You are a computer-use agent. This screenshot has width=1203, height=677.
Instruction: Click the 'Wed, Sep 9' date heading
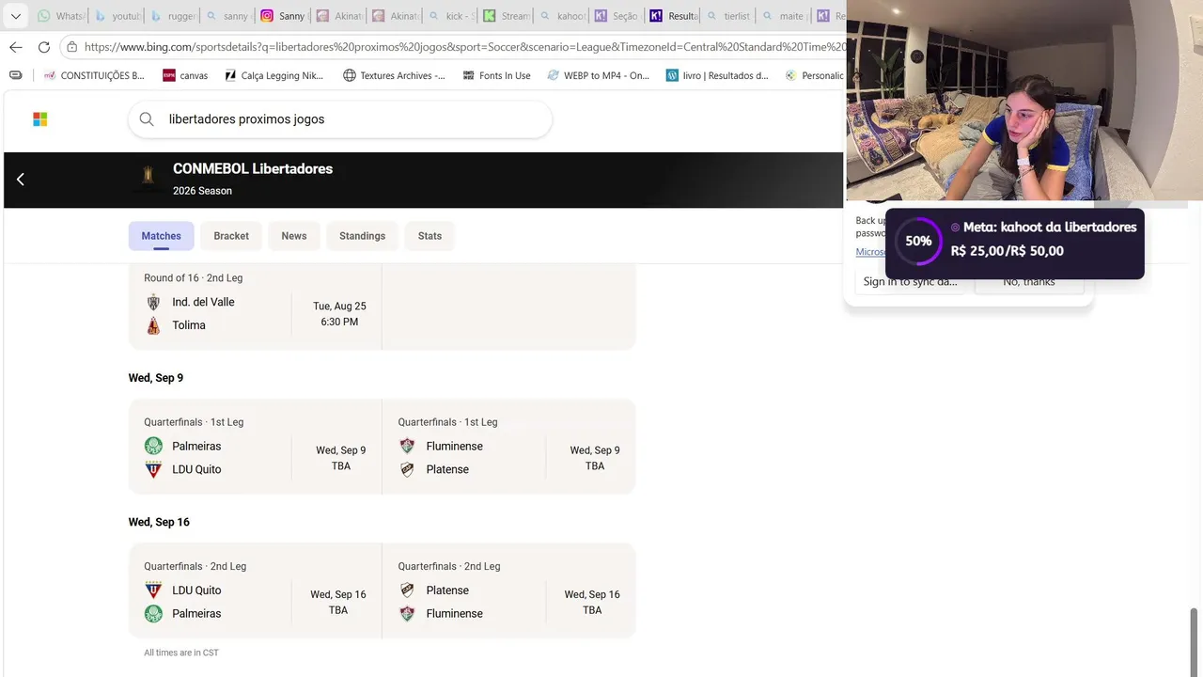156,378
